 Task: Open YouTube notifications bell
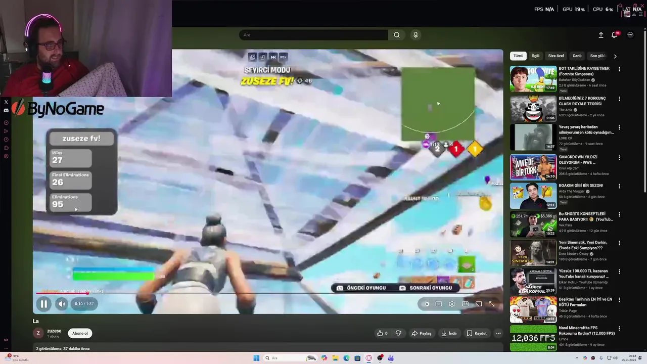615,35
